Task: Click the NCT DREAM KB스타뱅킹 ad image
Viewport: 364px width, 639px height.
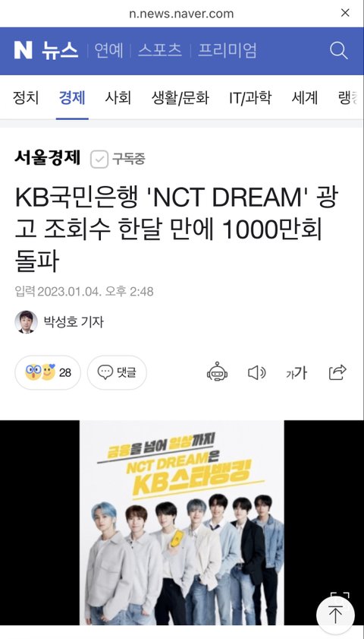Action: point(182,523)
